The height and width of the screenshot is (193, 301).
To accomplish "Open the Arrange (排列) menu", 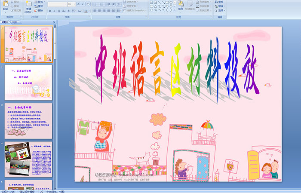I will [x=181, y=6].
